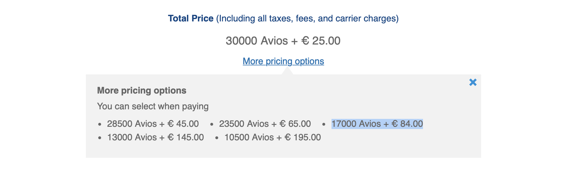Close the More pricing options panel

(473, 82)
